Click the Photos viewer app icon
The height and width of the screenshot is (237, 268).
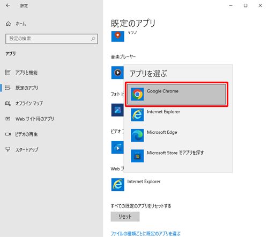(117, 110)
